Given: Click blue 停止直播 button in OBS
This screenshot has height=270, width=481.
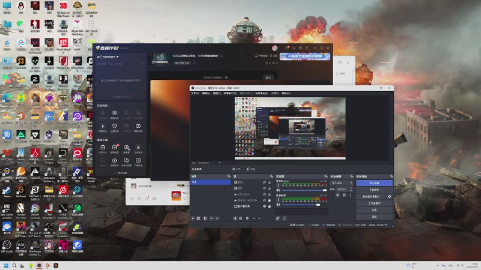Looking at the screenshot, I should pyautogui.click(x=374, y=183).
